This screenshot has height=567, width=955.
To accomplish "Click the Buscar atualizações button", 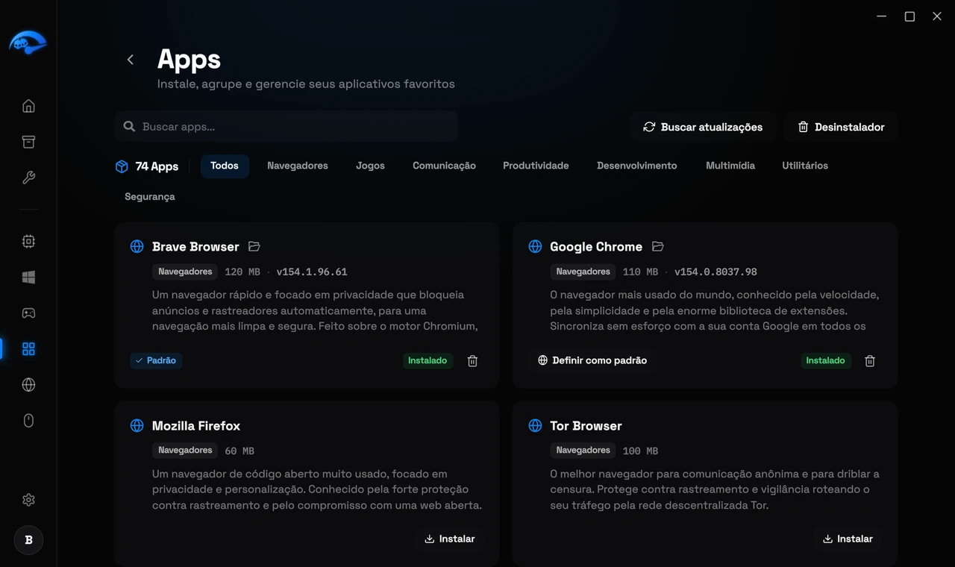I will tap(703, 127).
